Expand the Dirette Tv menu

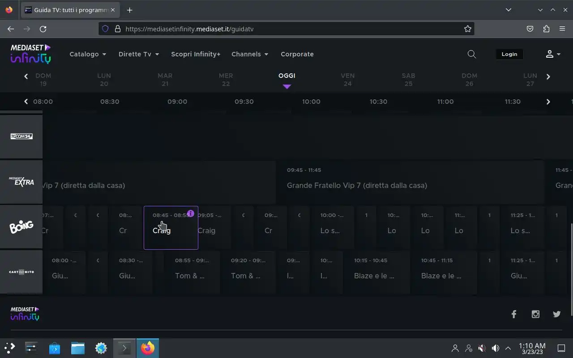point(139,54)
